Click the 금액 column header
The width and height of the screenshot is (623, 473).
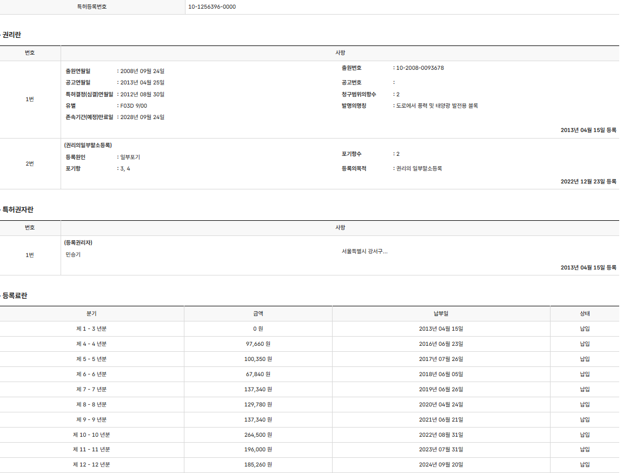[x=258, y=314]
